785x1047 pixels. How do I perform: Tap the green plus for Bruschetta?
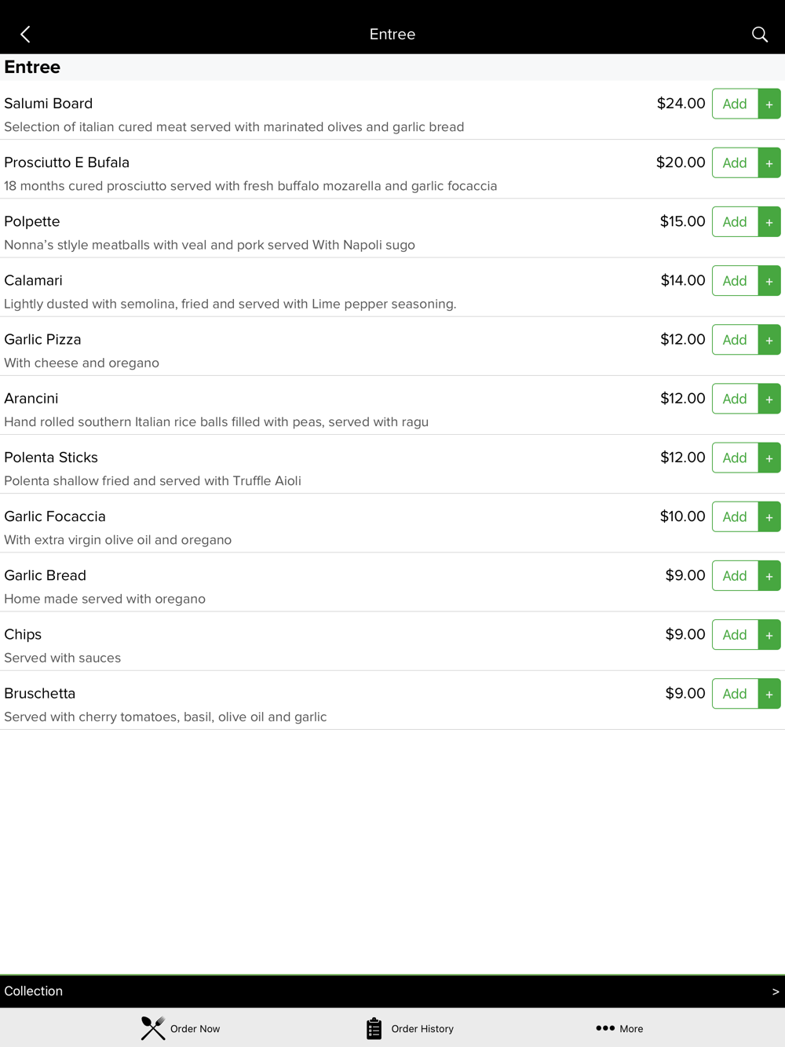pos(769,694)
